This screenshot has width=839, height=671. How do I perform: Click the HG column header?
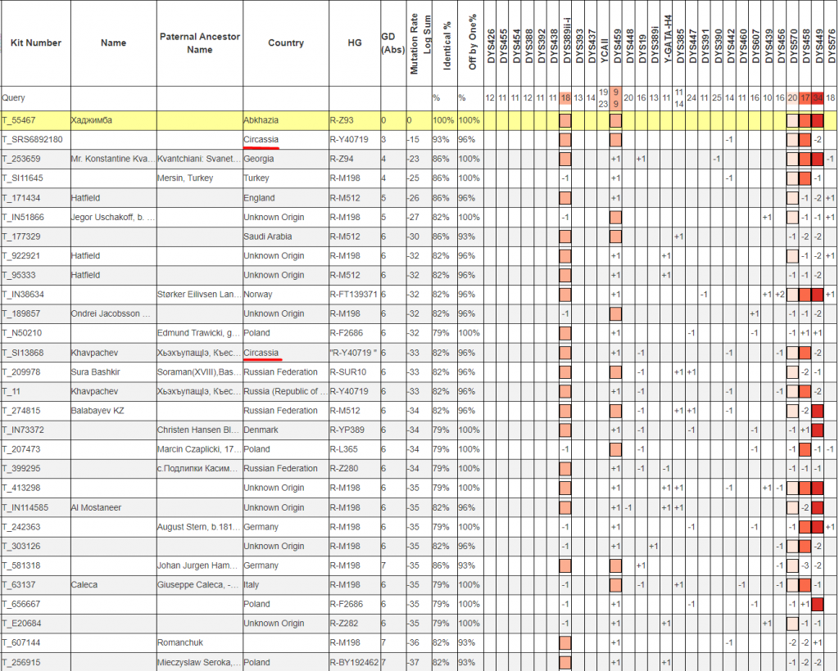(x=355, y=43)
